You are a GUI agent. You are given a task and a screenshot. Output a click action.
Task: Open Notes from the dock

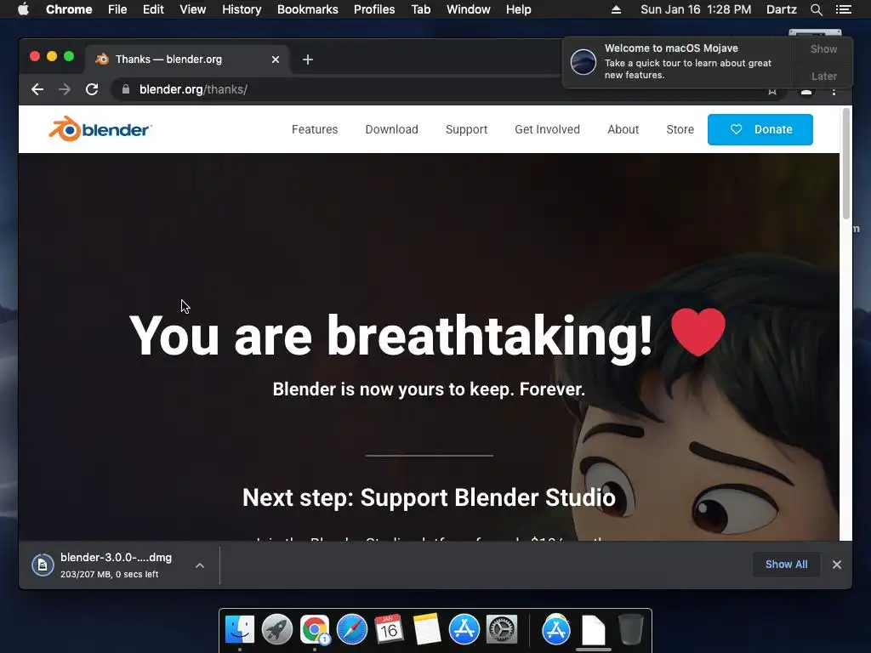[x=427, y=630]
